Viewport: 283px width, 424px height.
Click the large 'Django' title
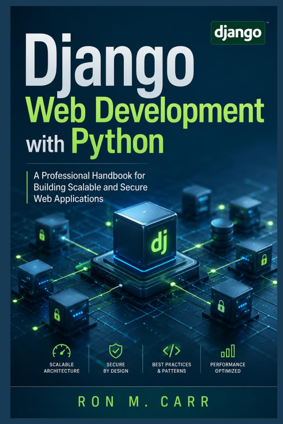click(109, 66)
